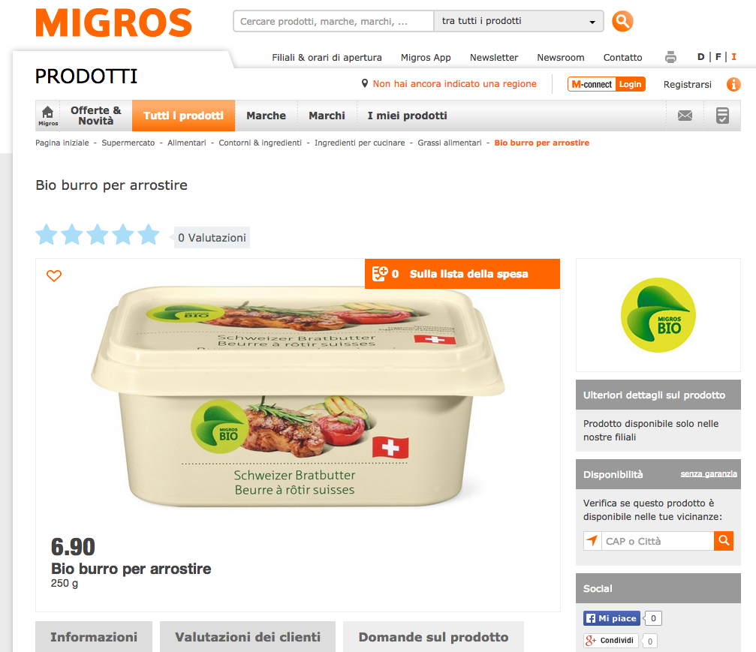Use the location arrow icon in Disponibilità

click(592, 541)
